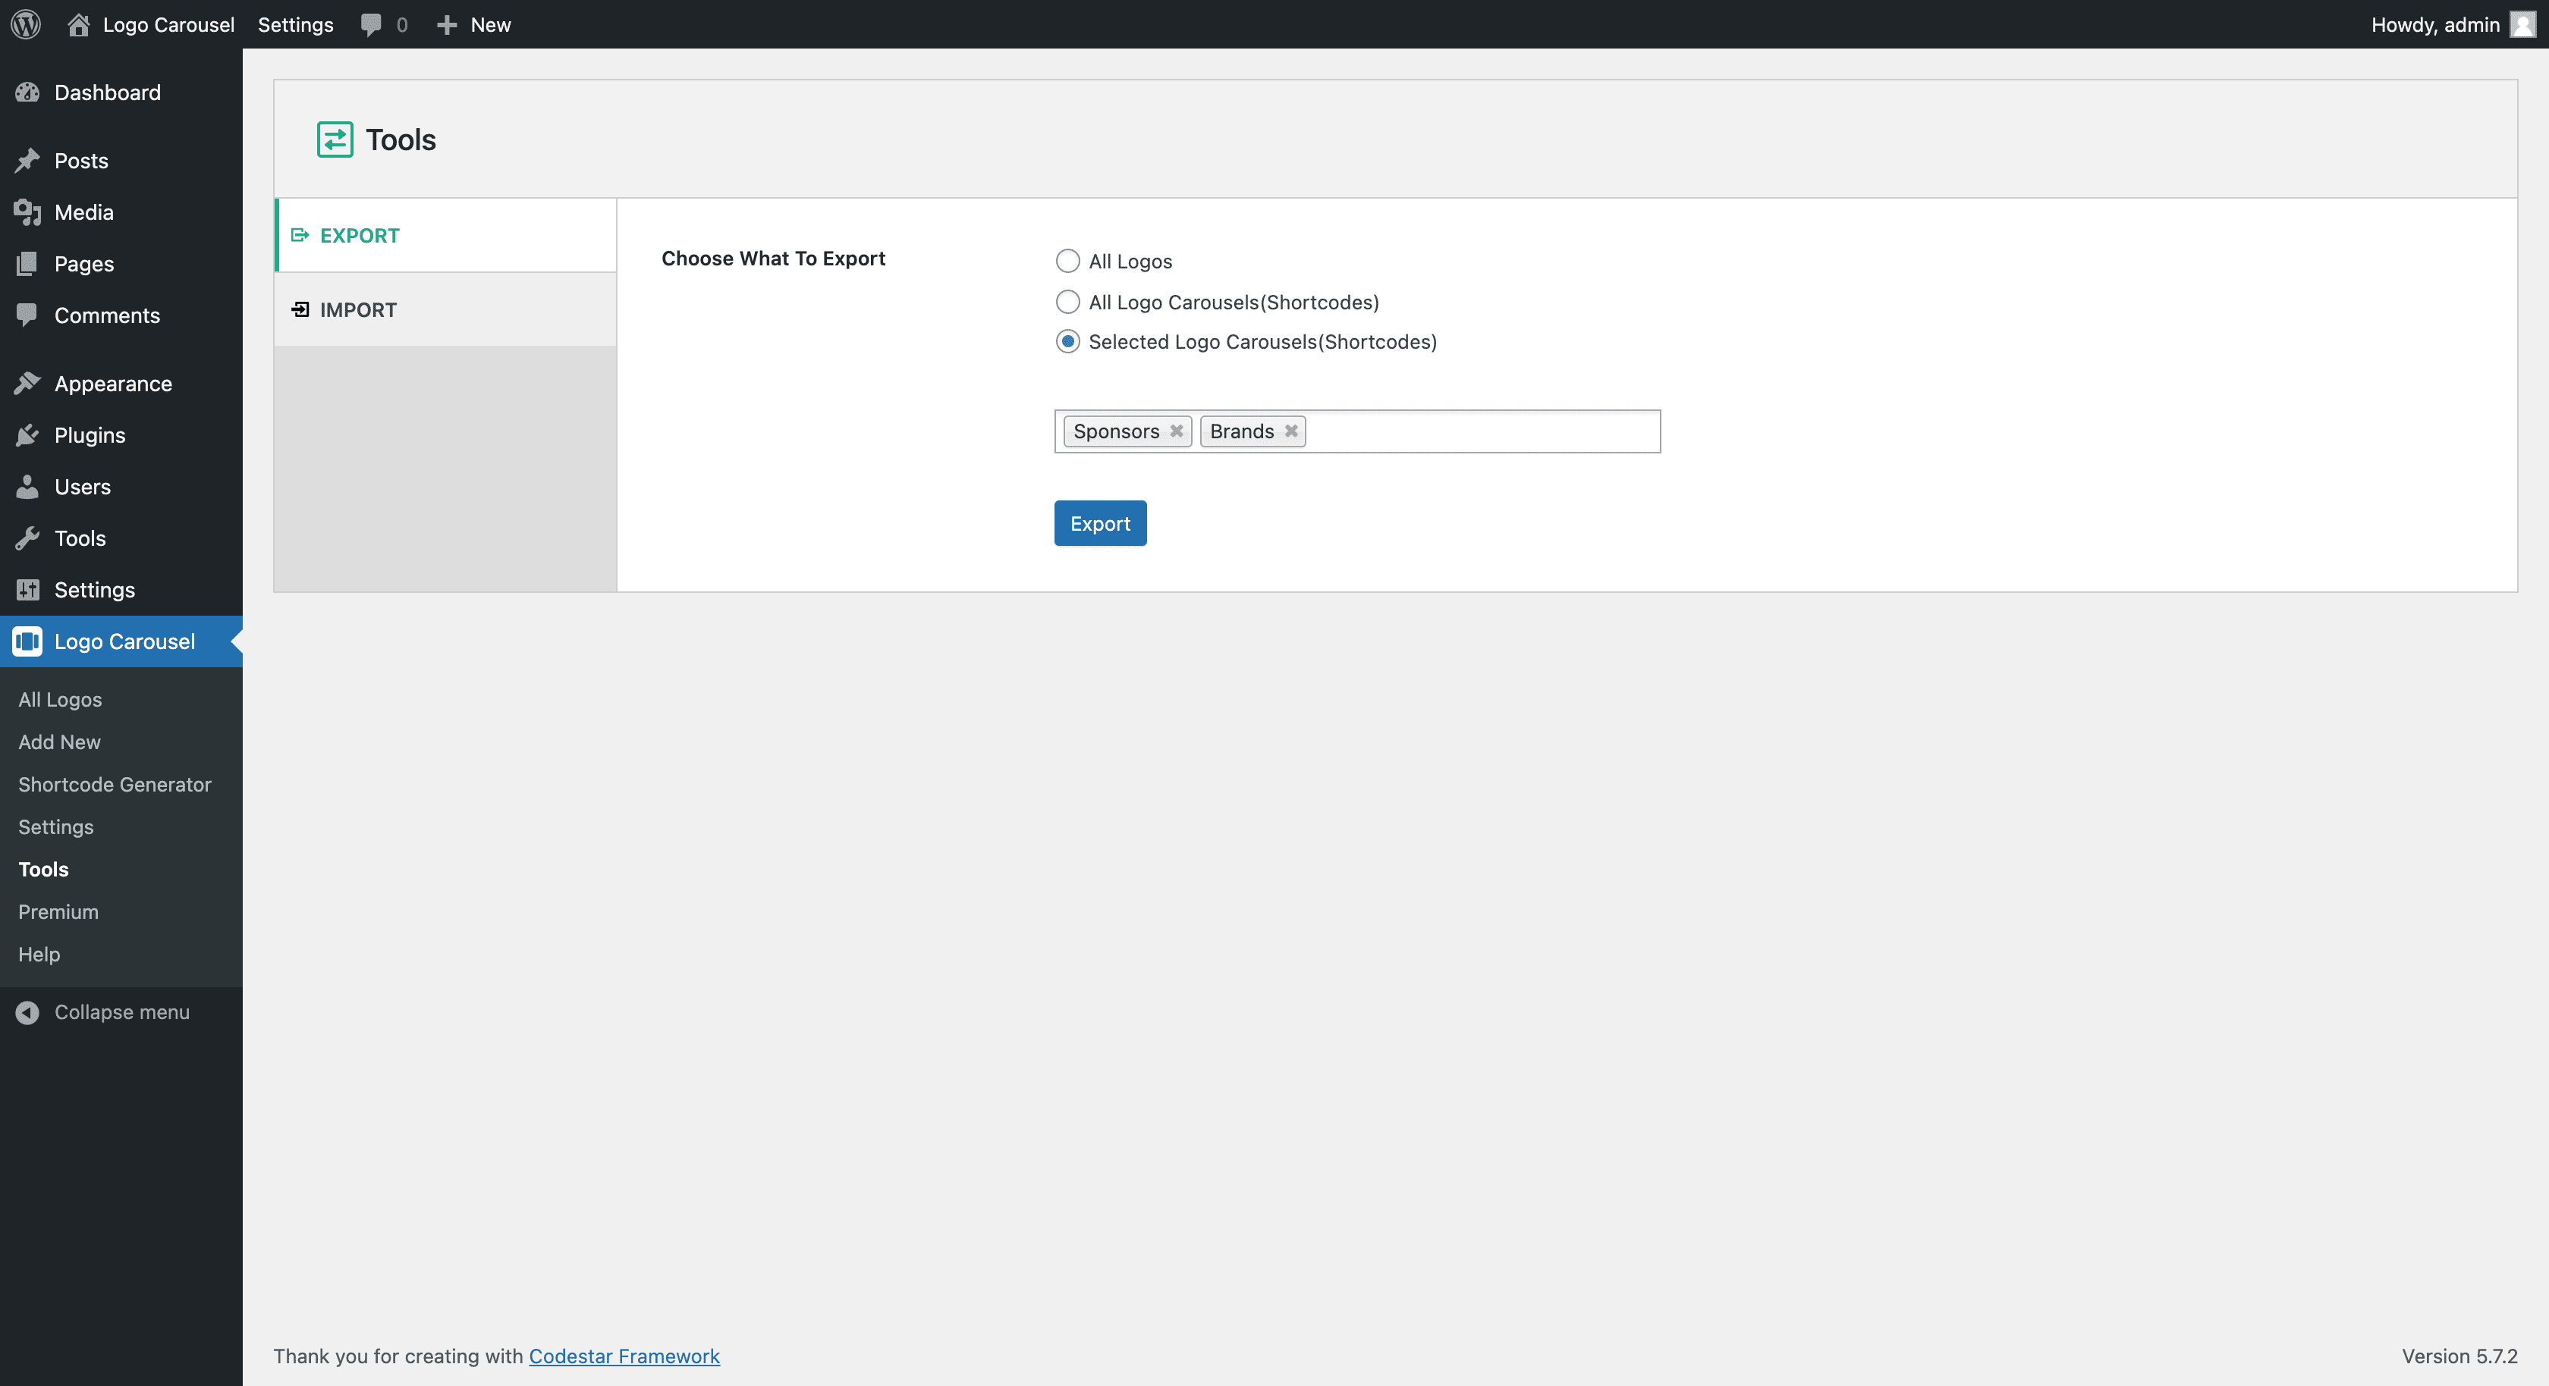Image resolution: width=2549 pixels, height=1386 pixels.
Task: Expand the Logo Carousel menu item
Action: click(x=123, y=641)
